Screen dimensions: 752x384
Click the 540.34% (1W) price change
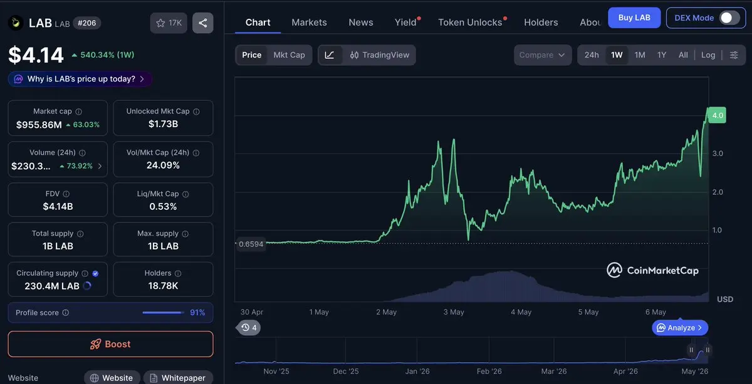[x=103, y=55]
